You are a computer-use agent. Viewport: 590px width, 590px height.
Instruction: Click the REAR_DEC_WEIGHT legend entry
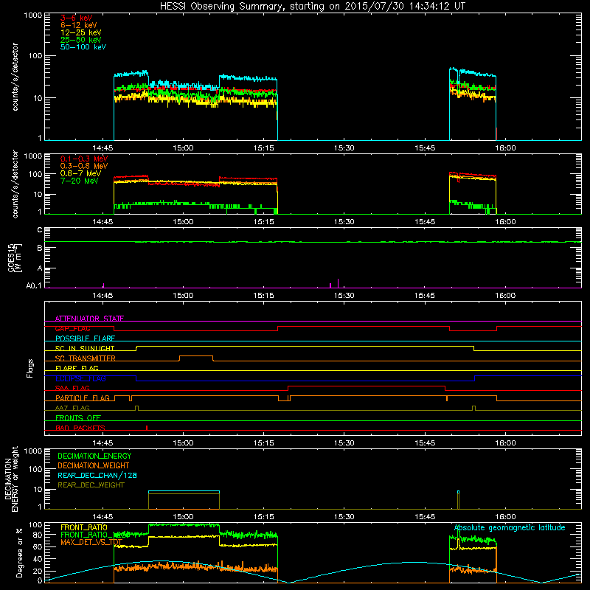point(91,485)
